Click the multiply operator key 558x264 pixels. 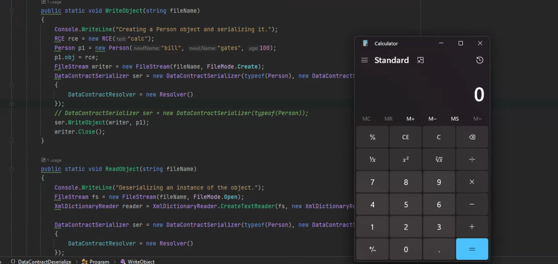[472, 182]
